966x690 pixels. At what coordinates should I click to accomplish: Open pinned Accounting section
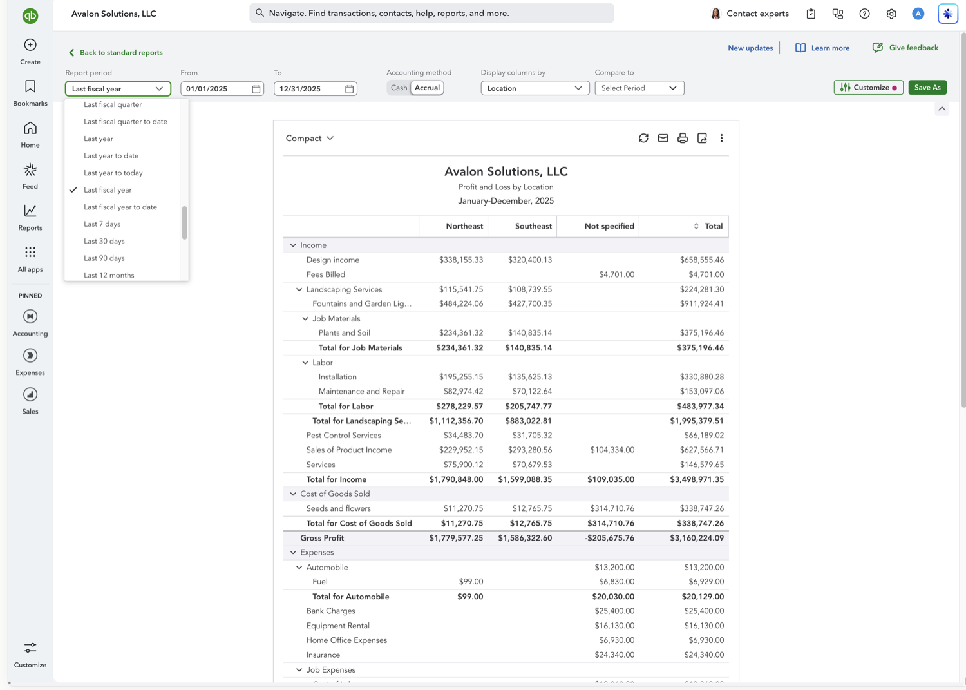[30, 323]
